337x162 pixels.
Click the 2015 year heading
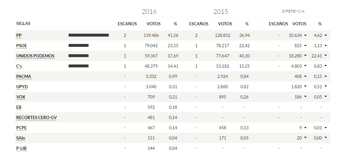220,12
